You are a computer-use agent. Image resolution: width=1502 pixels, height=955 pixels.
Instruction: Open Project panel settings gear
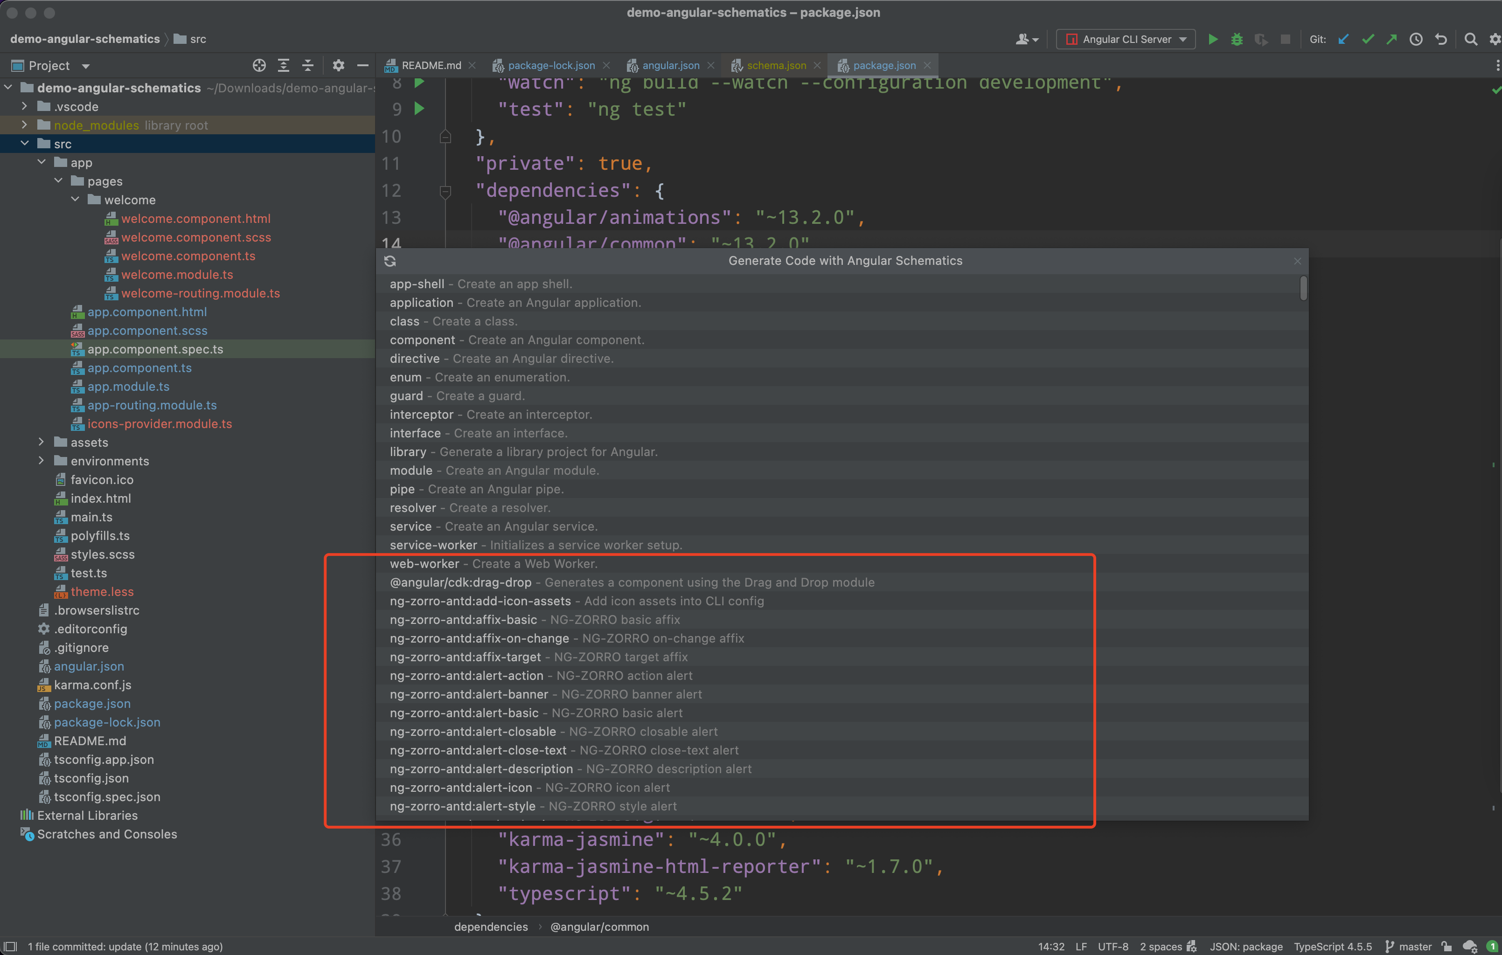click(x=338, y=65)
